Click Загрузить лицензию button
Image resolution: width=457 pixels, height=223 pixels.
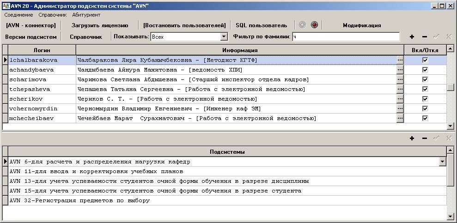click(x=100, y=25)
